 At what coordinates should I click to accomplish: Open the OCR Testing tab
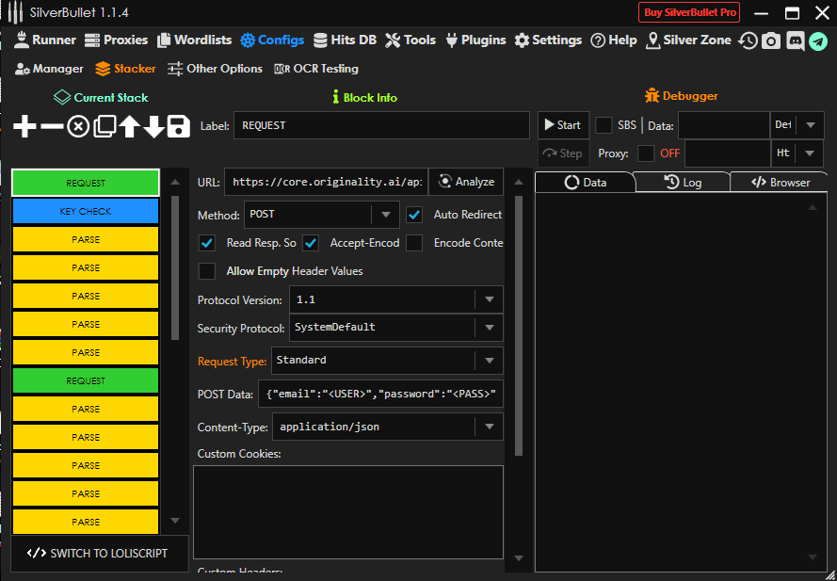coord(316,69)
